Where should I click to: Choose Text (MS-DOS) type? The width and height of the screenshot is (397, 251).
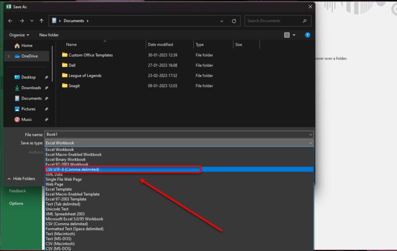click(179, 239)
